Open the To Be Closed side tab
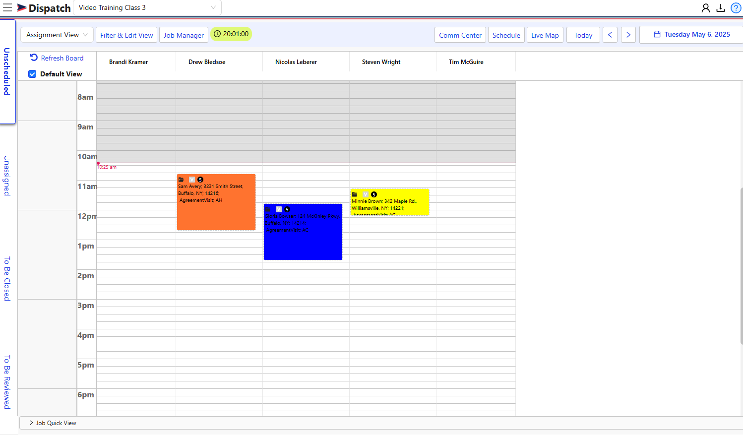Viewport: 743px width, 436px height. click(7, 279)
